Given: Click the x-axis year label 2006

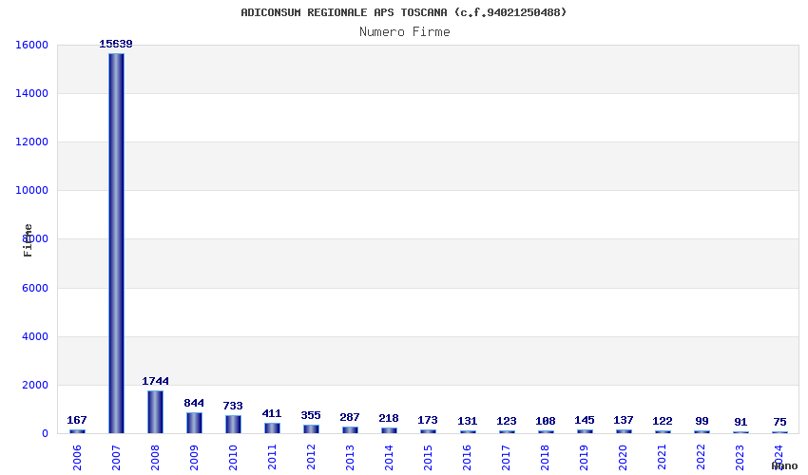Looking at the screenshot, I should point(77,458).
